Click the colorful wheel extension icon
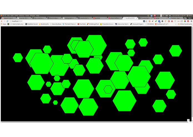Screen dimensions: 193x137 coord(185,21)
